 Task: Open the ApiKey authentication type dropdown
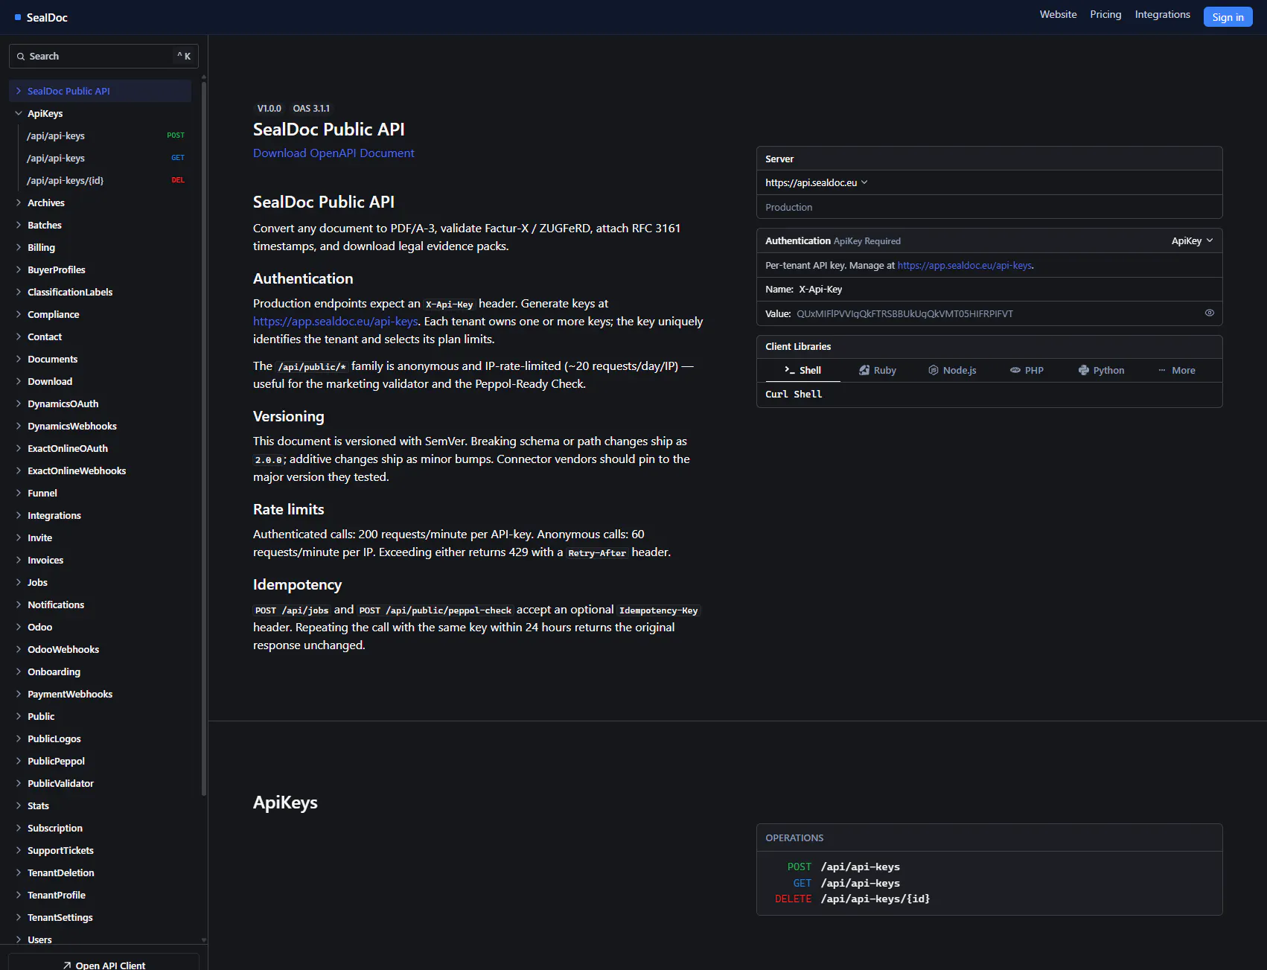tap(1192, 240)
